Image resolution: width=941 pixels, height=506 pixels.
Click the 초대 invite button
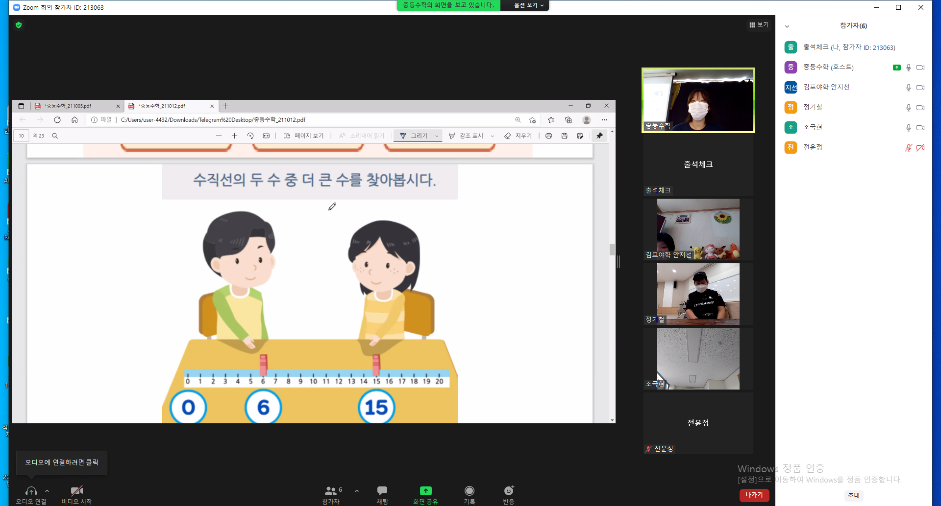854,495
